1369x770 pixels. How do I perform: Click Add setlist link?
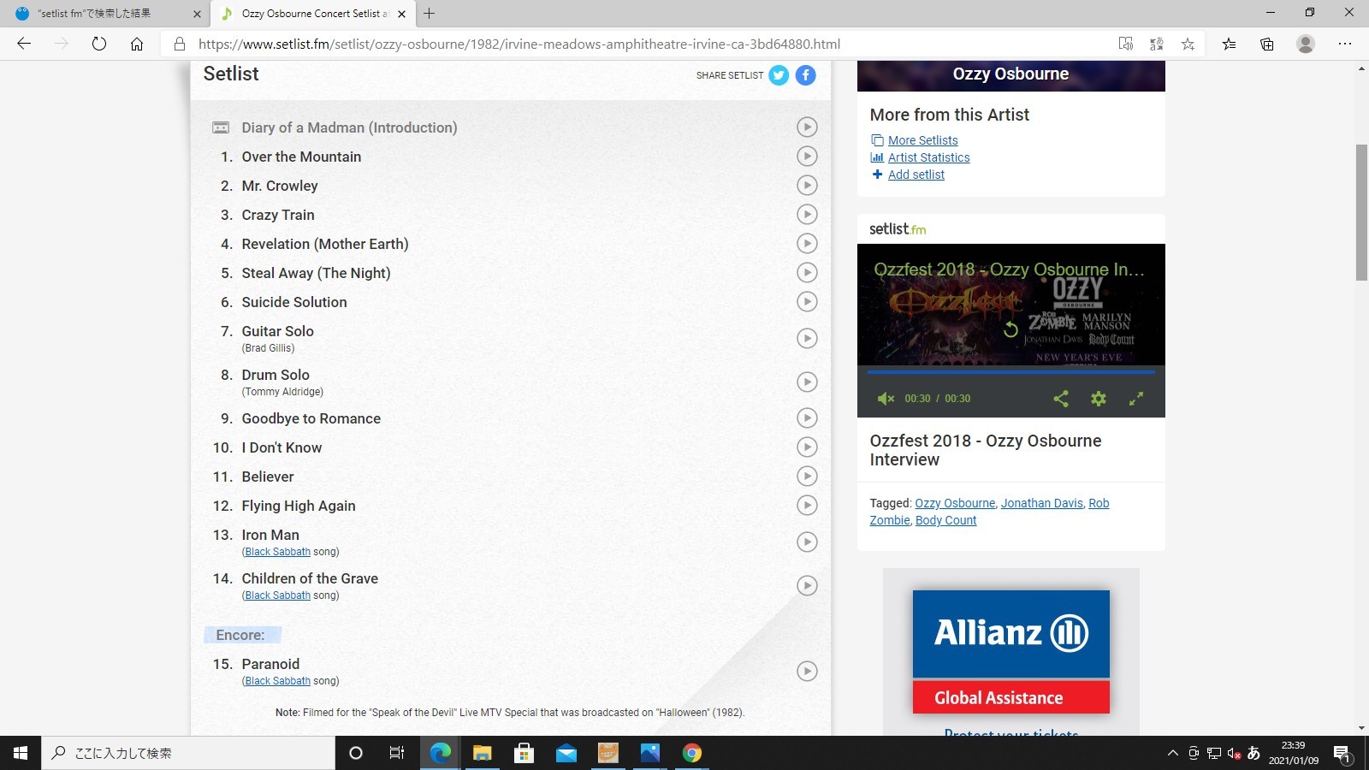916,175
